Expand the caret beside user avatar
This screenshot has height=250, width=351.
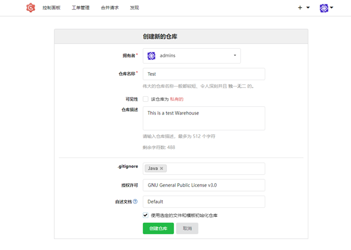pos(331,8)
